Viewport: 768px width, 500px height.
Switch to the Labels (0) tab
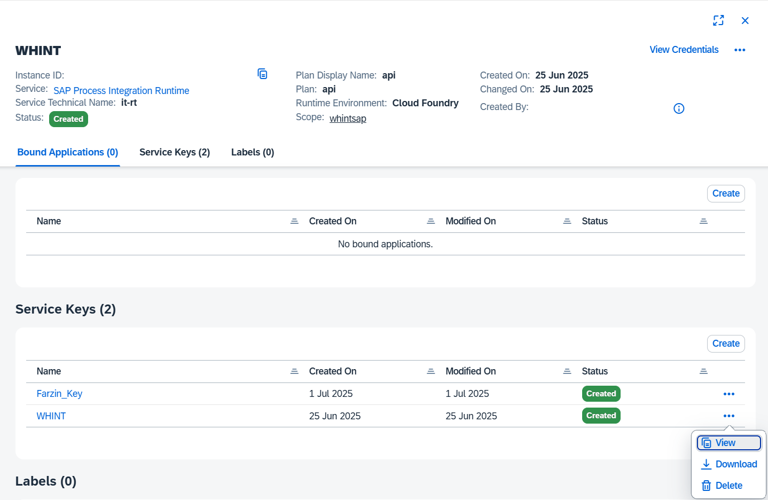click(x=253, y=152)
